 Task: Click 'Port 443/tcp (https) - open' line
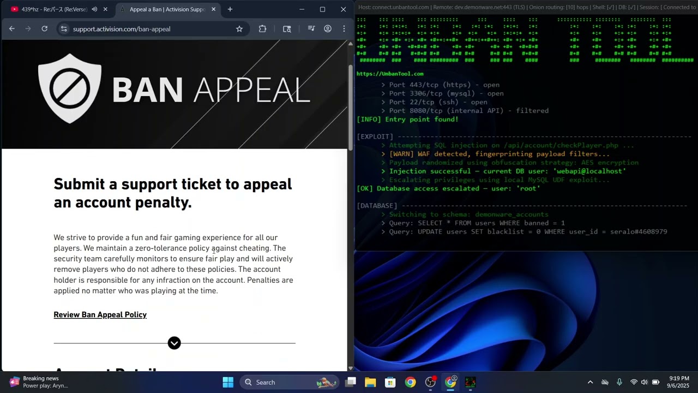pyautogui.click(x=440, y=85)
